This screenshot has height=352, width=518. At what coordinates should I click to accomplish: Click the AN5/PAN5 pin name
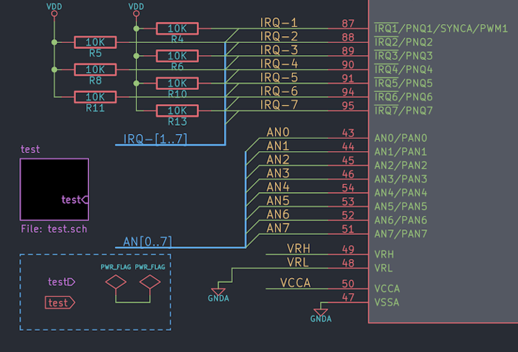point(401,207)
